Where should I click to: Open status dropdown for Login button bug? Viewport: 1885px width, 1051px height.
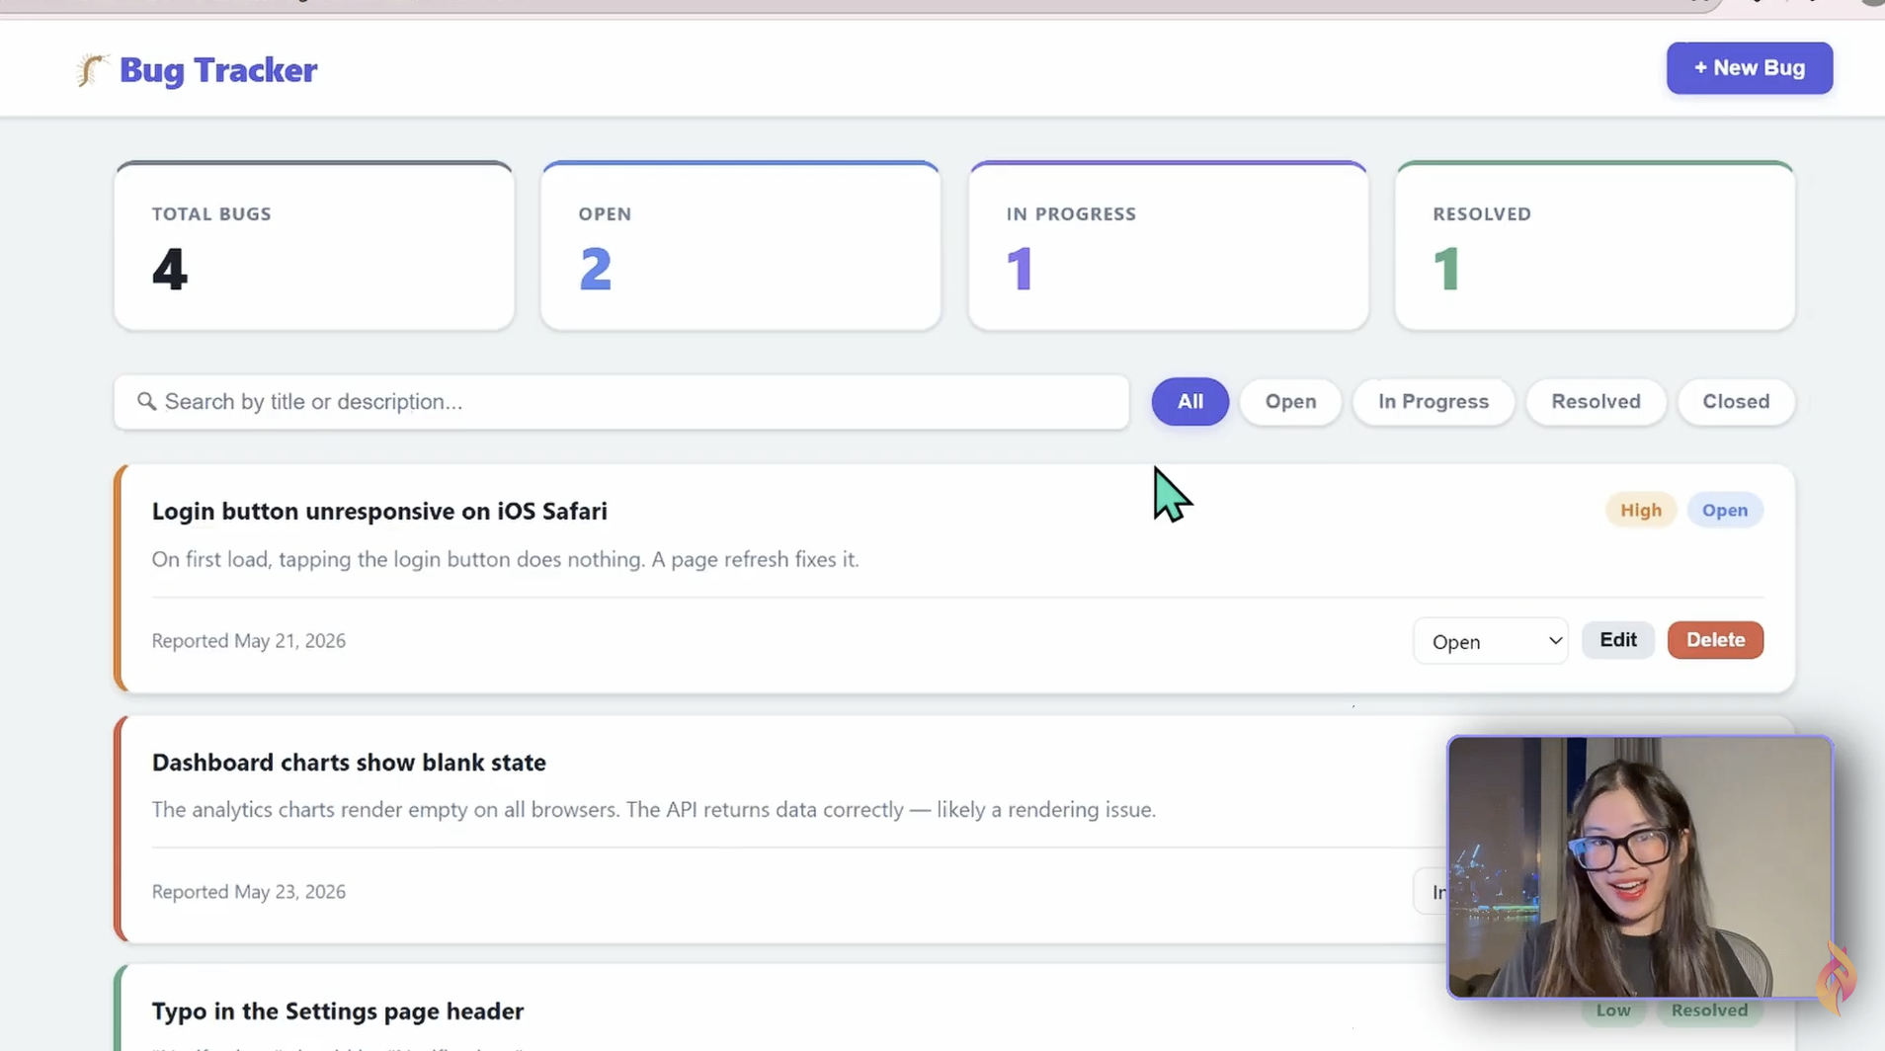pos(1490,641)
